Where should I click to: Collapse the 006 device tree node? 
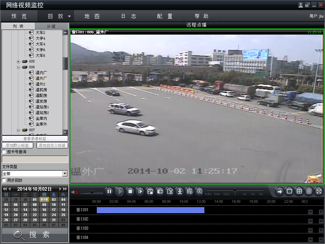click(18, 67)
